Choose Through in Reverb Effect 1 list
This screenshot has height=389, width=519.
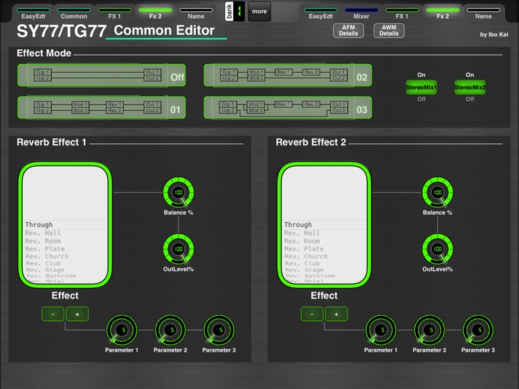coord(65,225)
